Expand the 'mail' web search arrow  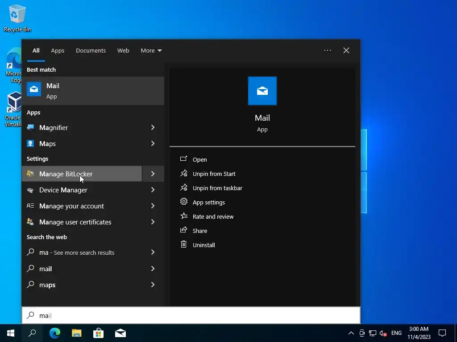pyautogui.click(x=153, y=269)
